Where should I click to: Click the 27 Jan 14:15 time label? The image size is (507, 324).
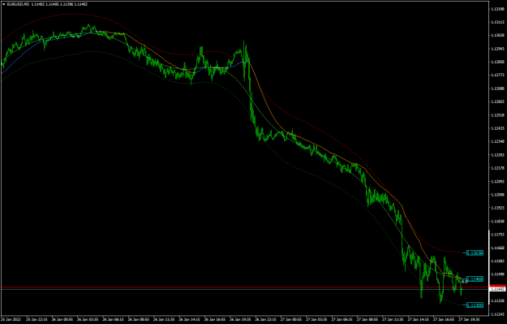click(x=419, y=319)
